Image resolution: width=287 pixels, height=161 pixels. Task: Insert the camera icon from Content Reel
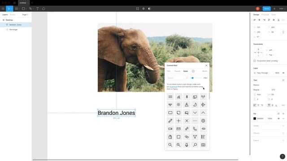coord(203,145)
